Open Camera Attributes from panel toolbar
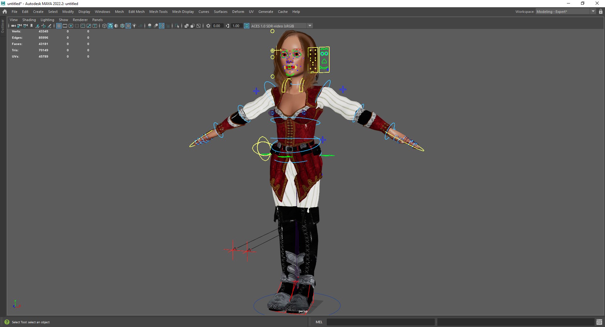605x327 pixels. tap(25, 26)
